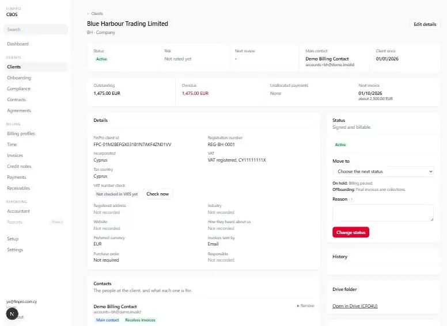The image size is (447, 326).
Task: Click the Check now VIES button
Action: pyautogui.click(x=158, y=194)
